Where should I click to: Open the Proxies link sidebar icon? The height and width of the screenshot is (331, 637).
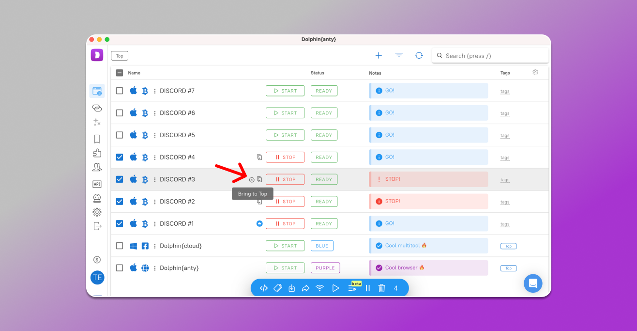click(x=97, y=108)
